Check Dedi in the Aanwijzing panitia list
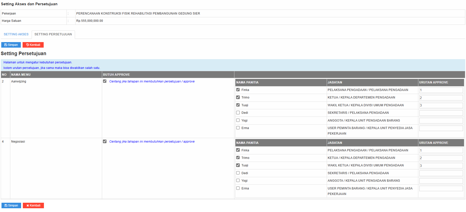The image size is (466, 212). tap(238, 113)
